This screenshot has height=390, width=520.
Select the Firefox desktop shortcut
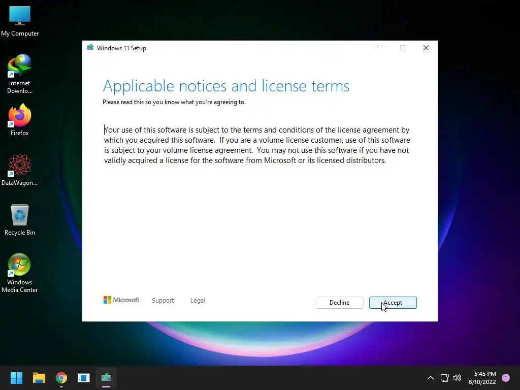pyautogui.click(x=20, y=120)
